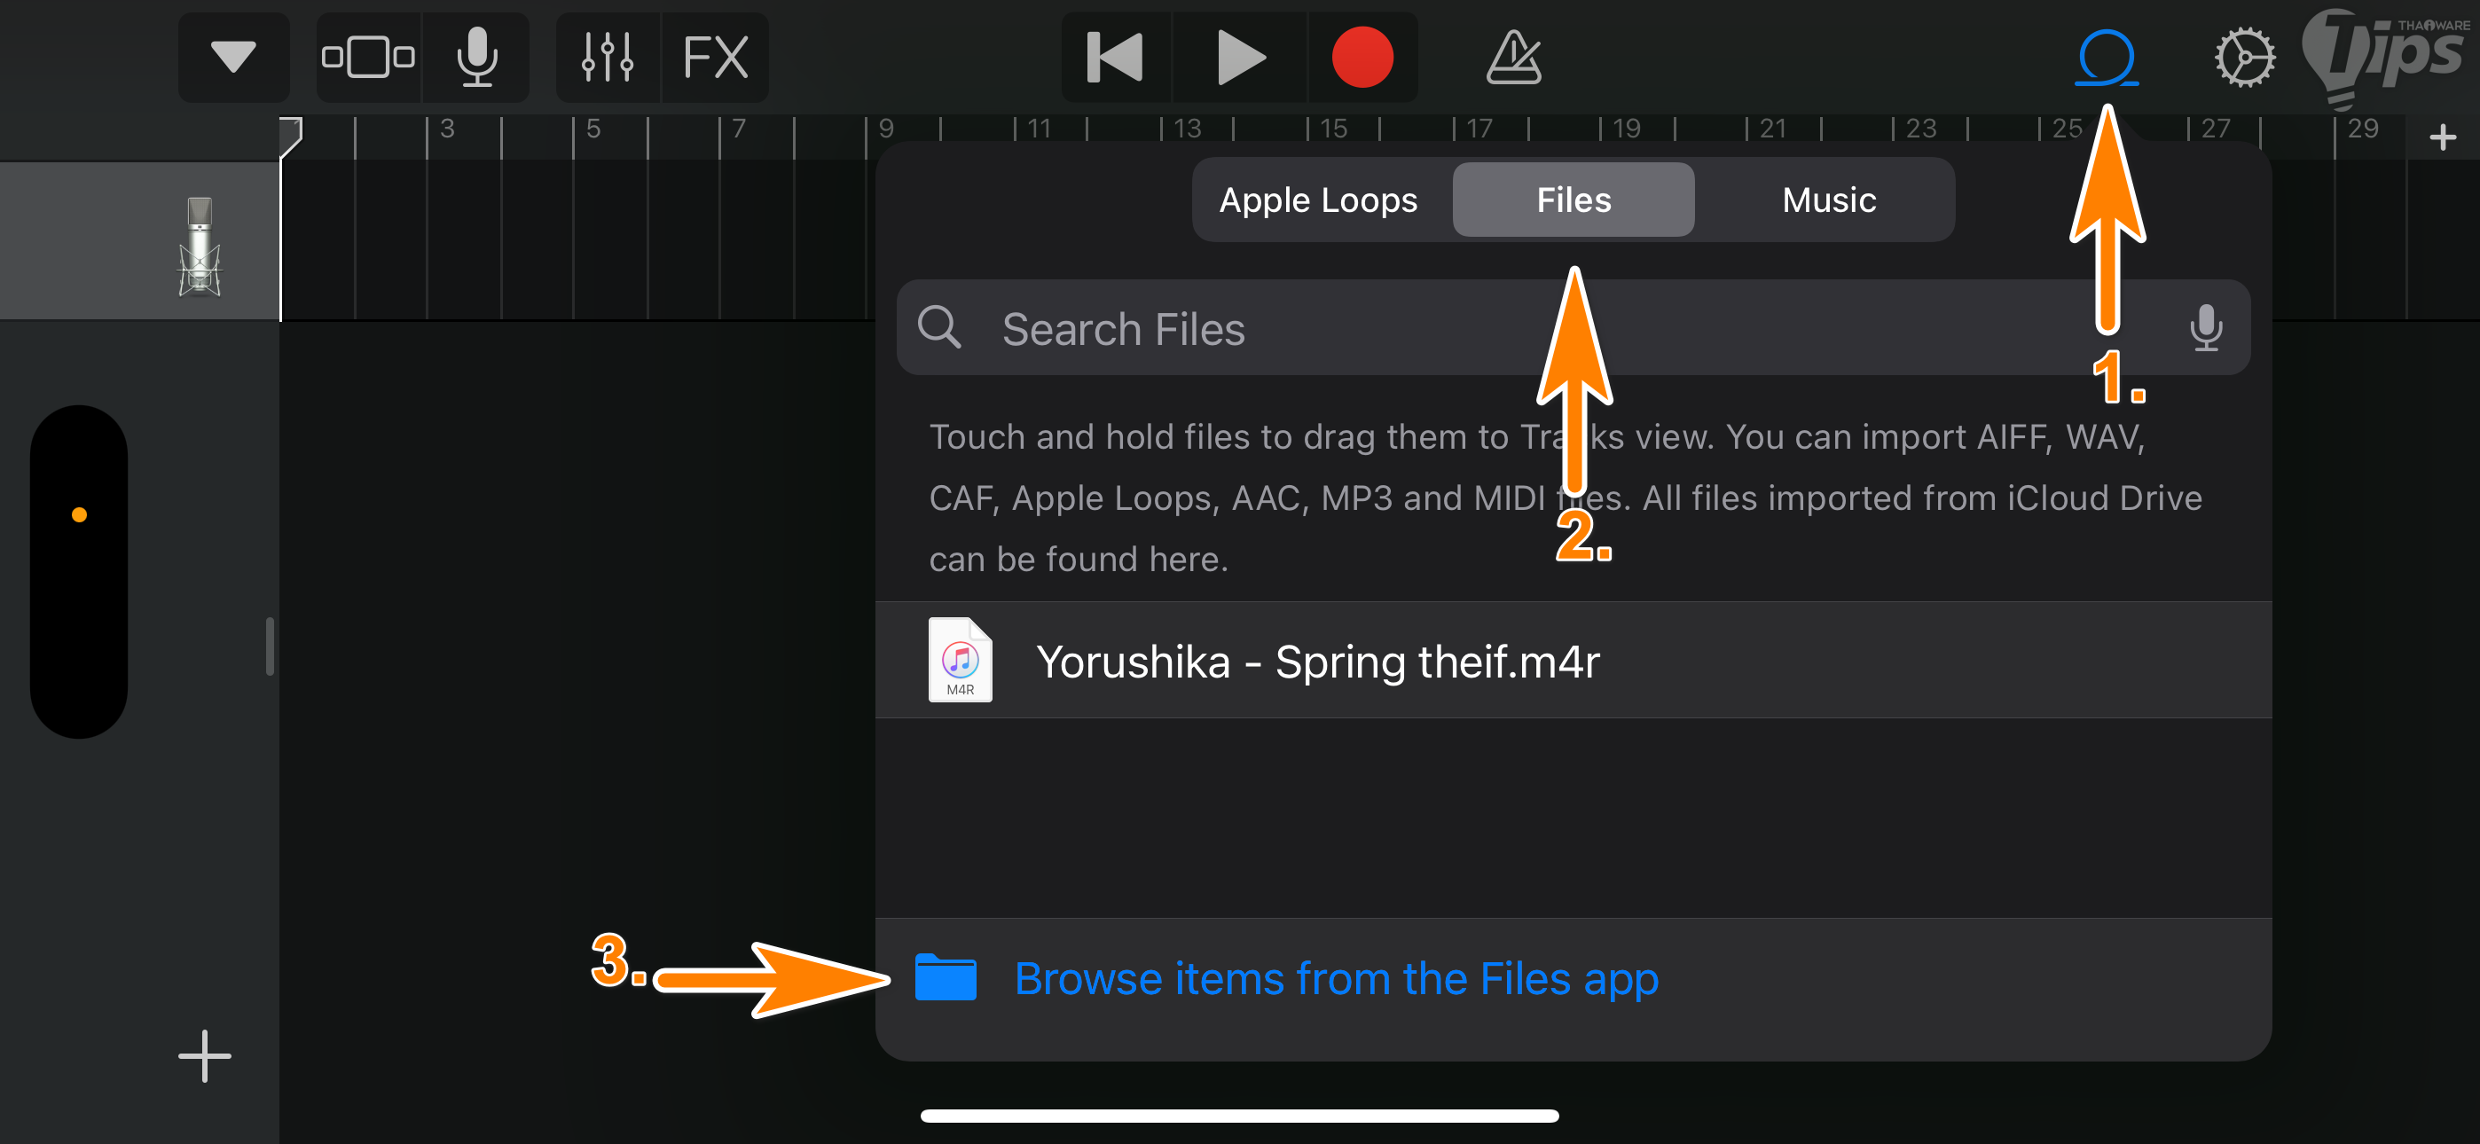Viewport: 2480px width, 1144px height.
Task: Toggle the metronome icon
Action: 1513,58
